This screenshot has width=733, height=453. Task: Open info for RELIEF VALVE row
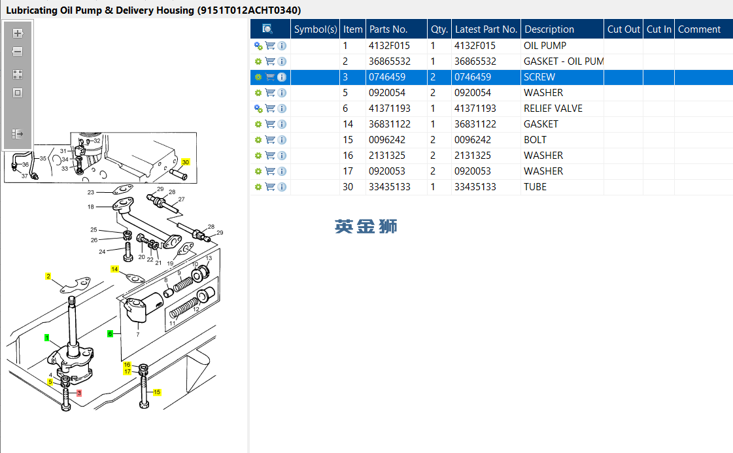282,109
